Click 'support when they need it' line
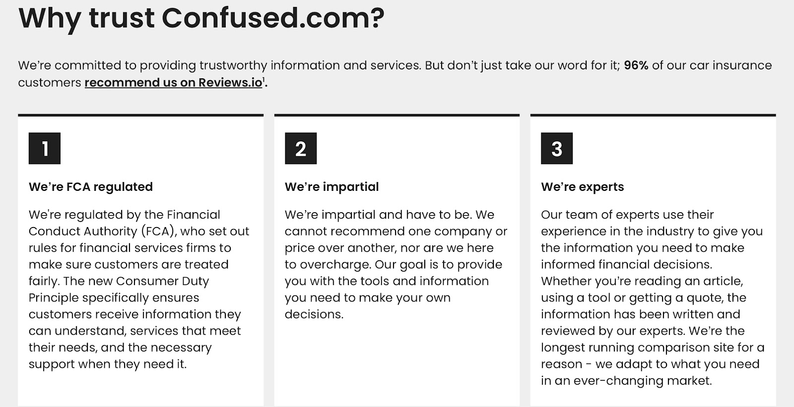Viewport: 794px width, 407px height. tap(108, 364)
